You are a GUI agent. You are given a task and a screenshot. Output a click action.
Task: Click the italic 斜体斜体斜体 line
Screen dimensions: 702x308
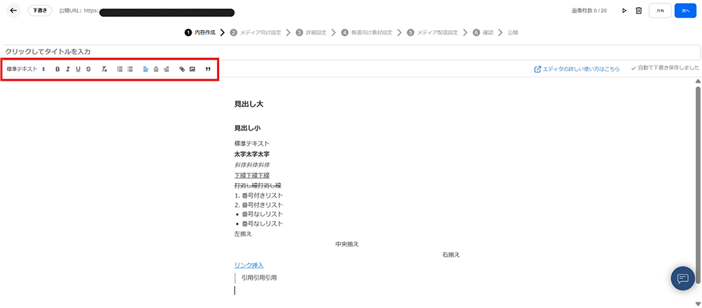coord(252,165)
